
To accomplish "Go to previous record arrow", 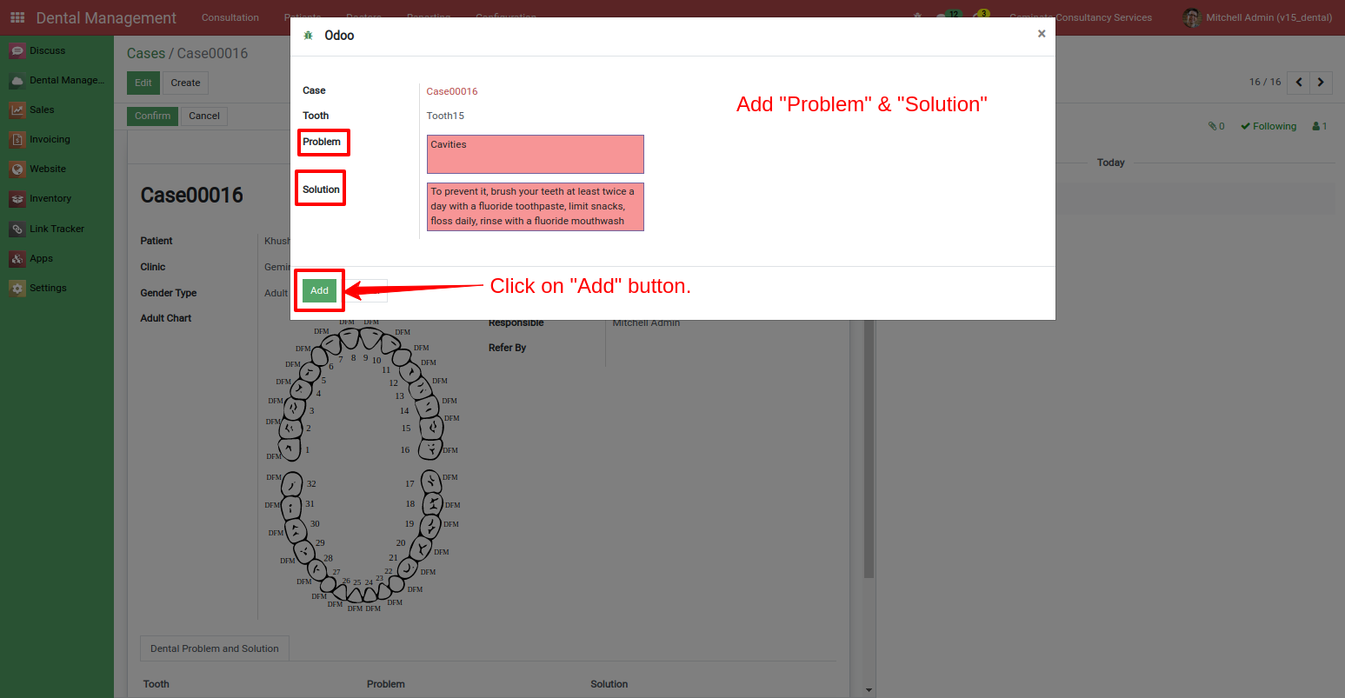I will click(x=1299, y=83).
